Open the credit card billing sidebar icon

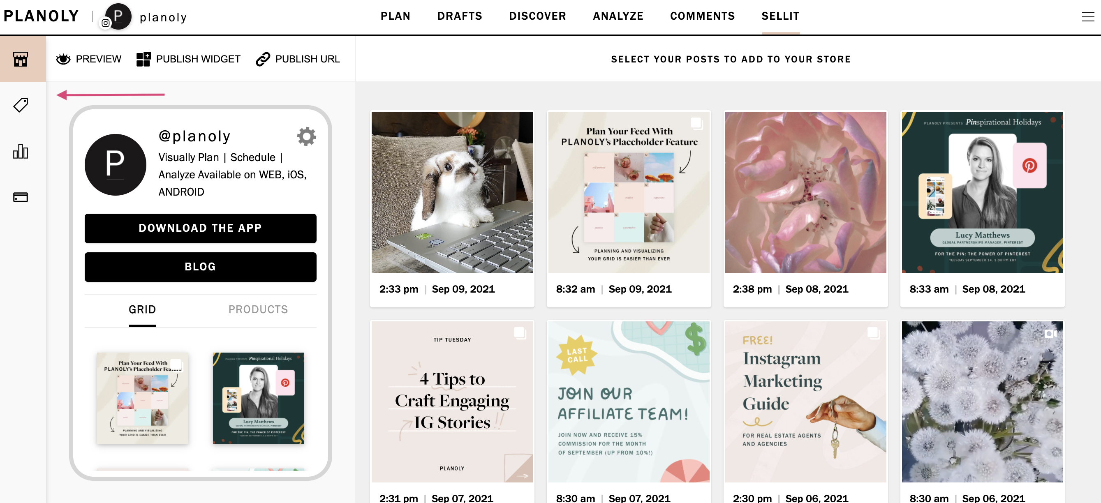pos(21,197)
